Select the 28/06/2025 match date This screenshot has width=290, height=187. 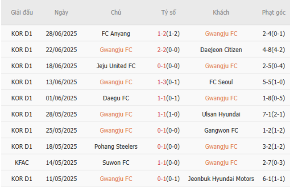coord(61,34)
